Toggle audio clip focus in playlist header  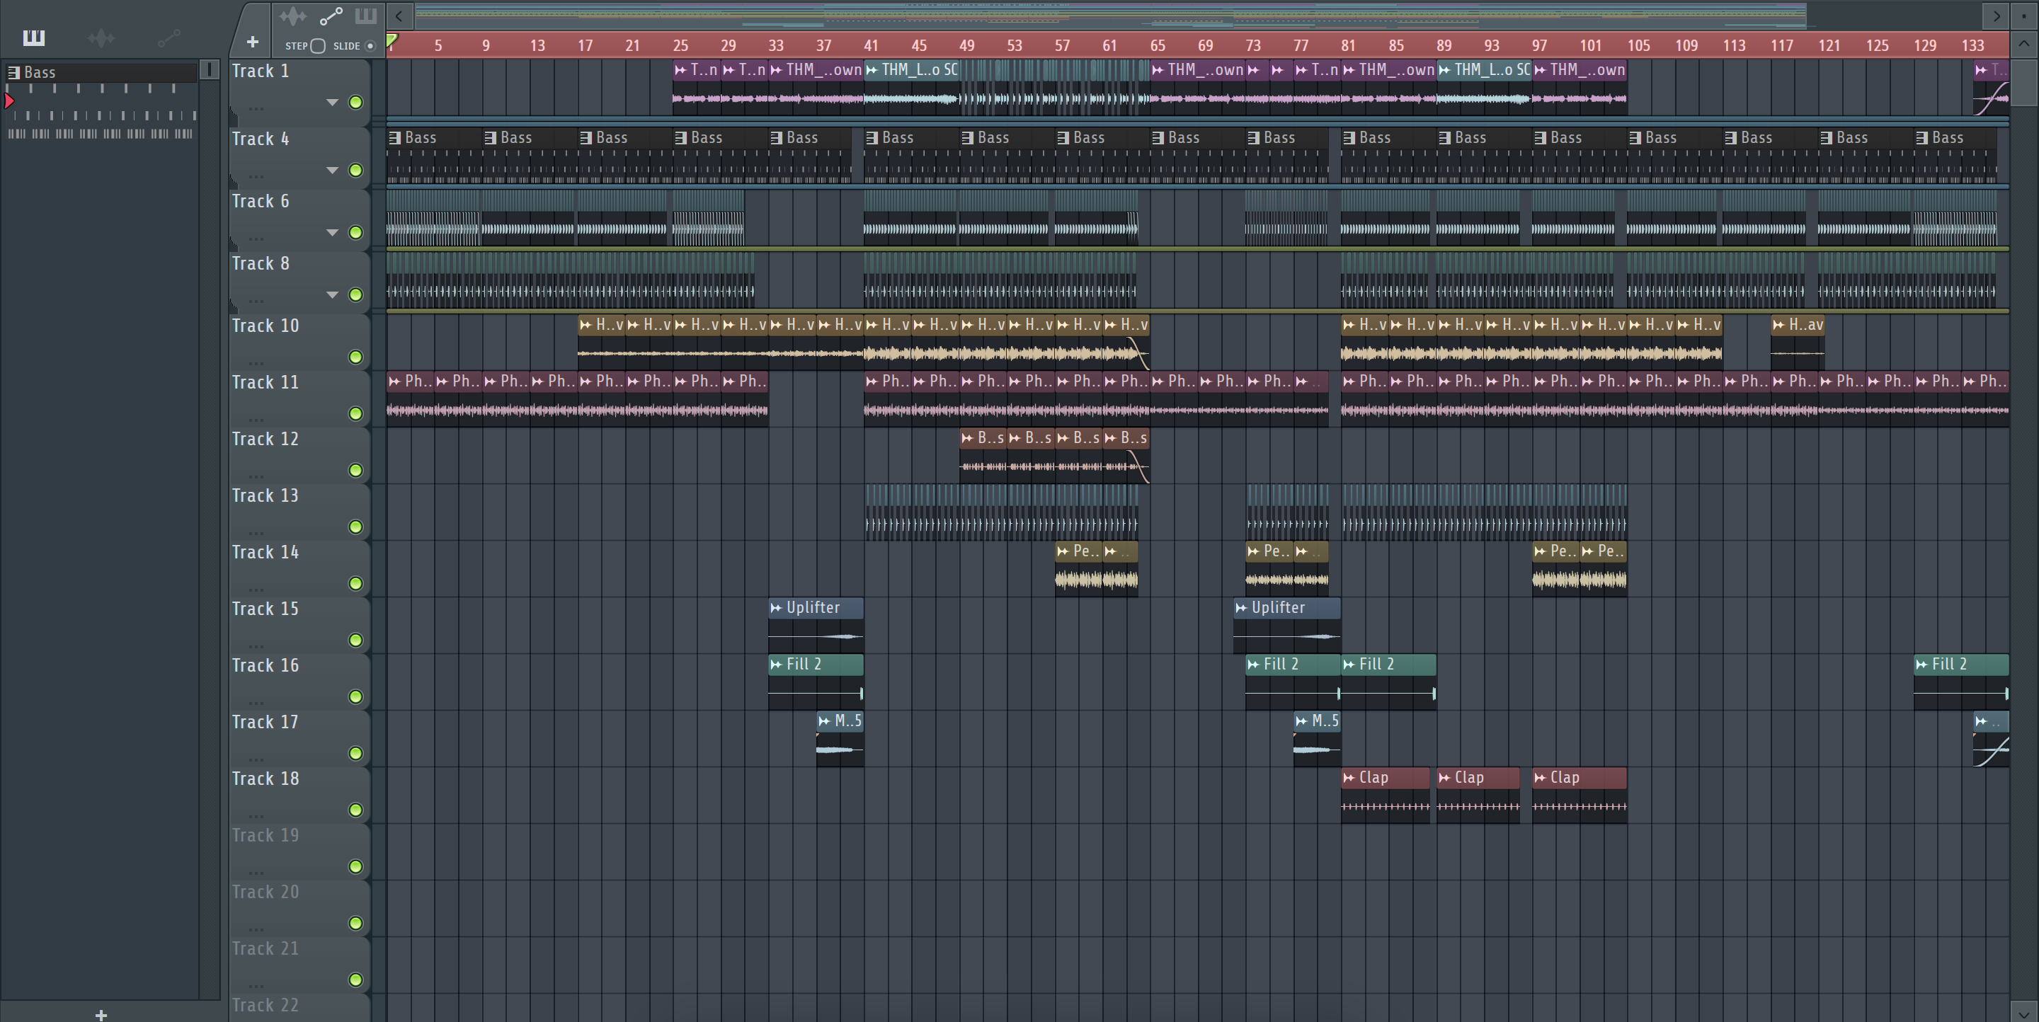[x=292, y=16]
